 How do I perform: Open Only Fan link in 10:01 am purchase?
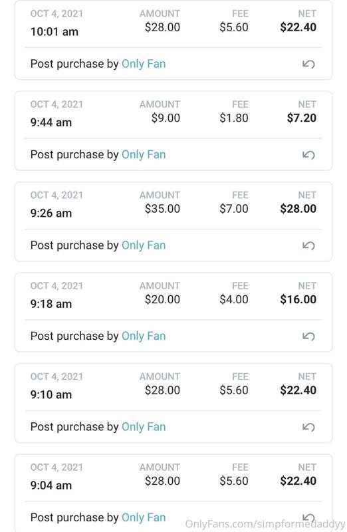144,64
